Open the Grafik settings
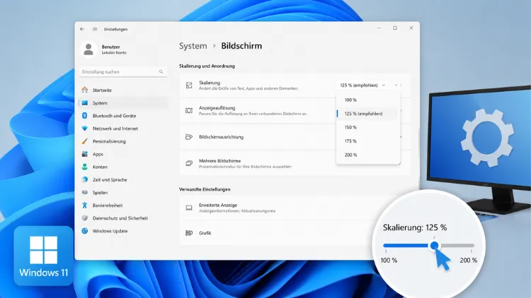This screenshot has height=298, width=531. pos(276,233)
